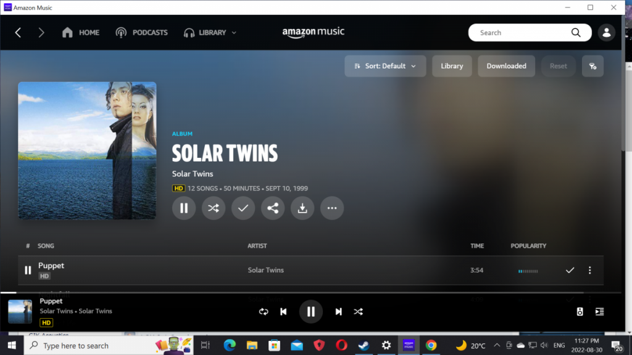This screenshot has height=355, width=632.
Task: Skip to the previous track
Action: click(x=283, y=311)
